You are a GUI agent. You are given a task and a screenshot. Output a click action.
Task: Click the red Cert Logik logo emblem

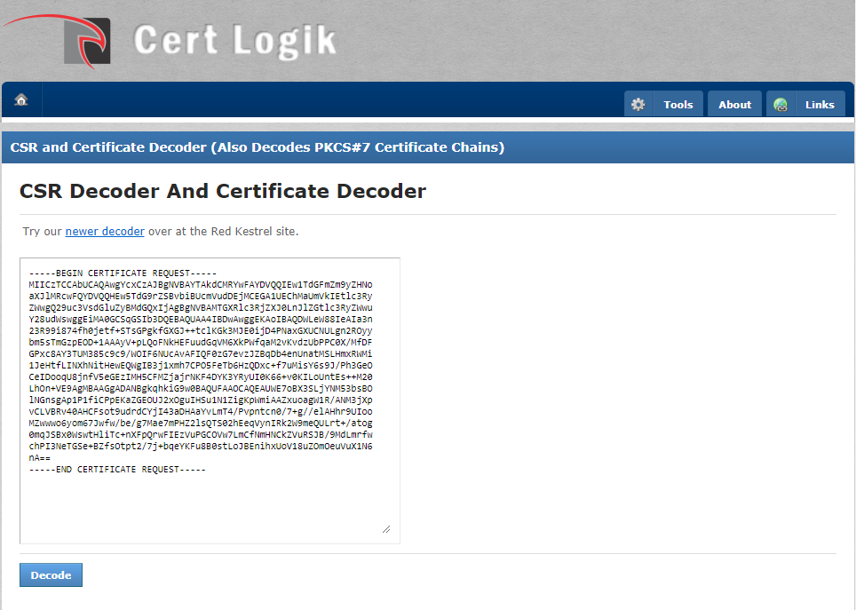coord(87,40)
